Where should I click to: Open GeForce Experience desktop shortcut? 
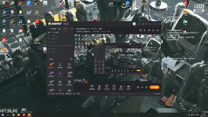[x=37, y=4]
